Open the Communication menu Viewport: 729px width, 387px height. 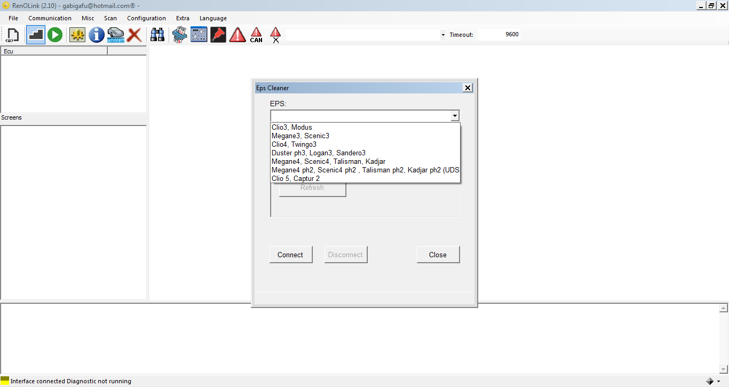tap(50, 18)
